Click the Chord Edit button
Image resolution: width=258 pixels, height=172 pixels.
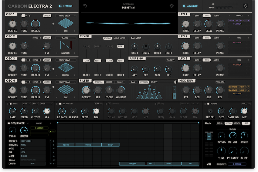tap(33, 164)
